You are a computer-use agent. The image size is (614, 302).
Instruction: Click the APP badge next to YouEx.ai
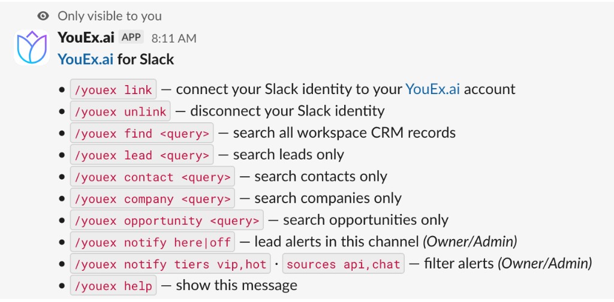click(x=131, y=38)
